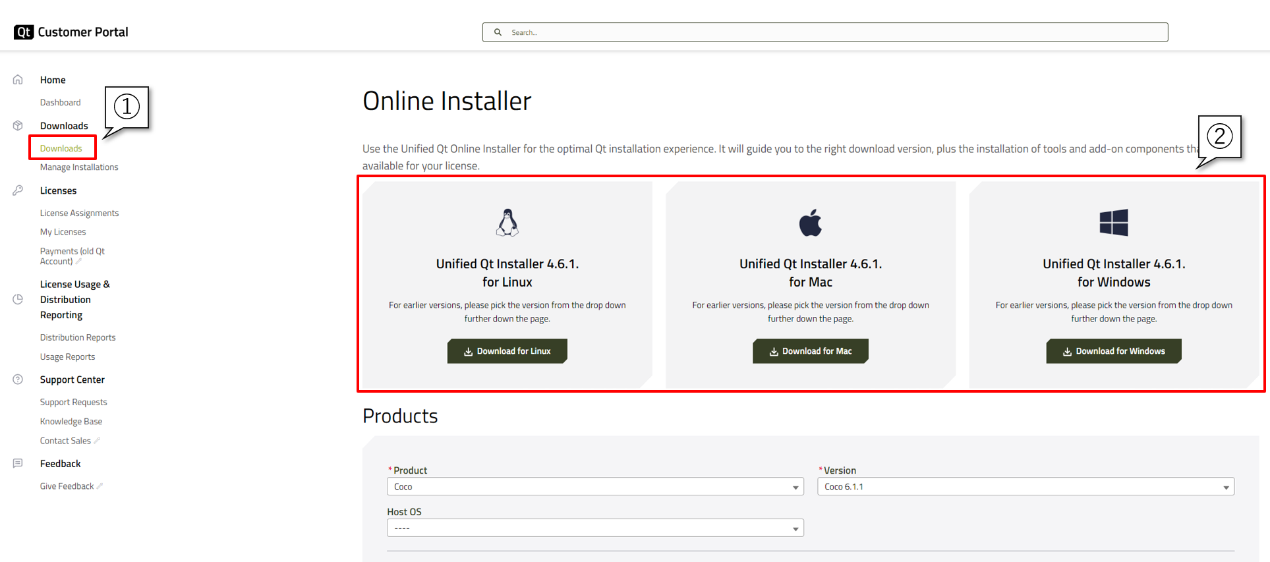Click the Support Center question mark icon
Image resolution: width=1270 pixels, height=562 pixels.
tap(18, 379)
